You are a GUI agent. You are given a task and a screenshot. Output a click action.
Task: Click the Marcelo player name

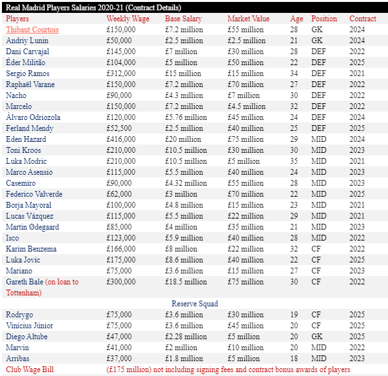(19, 106)
